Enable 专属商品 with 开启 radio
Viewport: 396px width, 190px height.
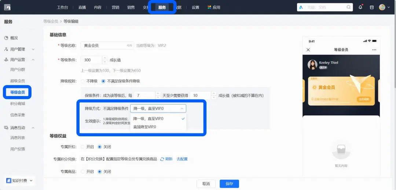click(x=82, y=172)
